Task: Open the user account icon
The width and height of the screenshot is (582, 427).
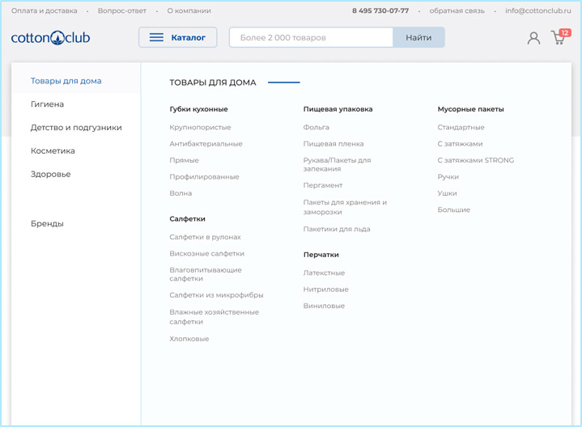Action: [533, 38]
